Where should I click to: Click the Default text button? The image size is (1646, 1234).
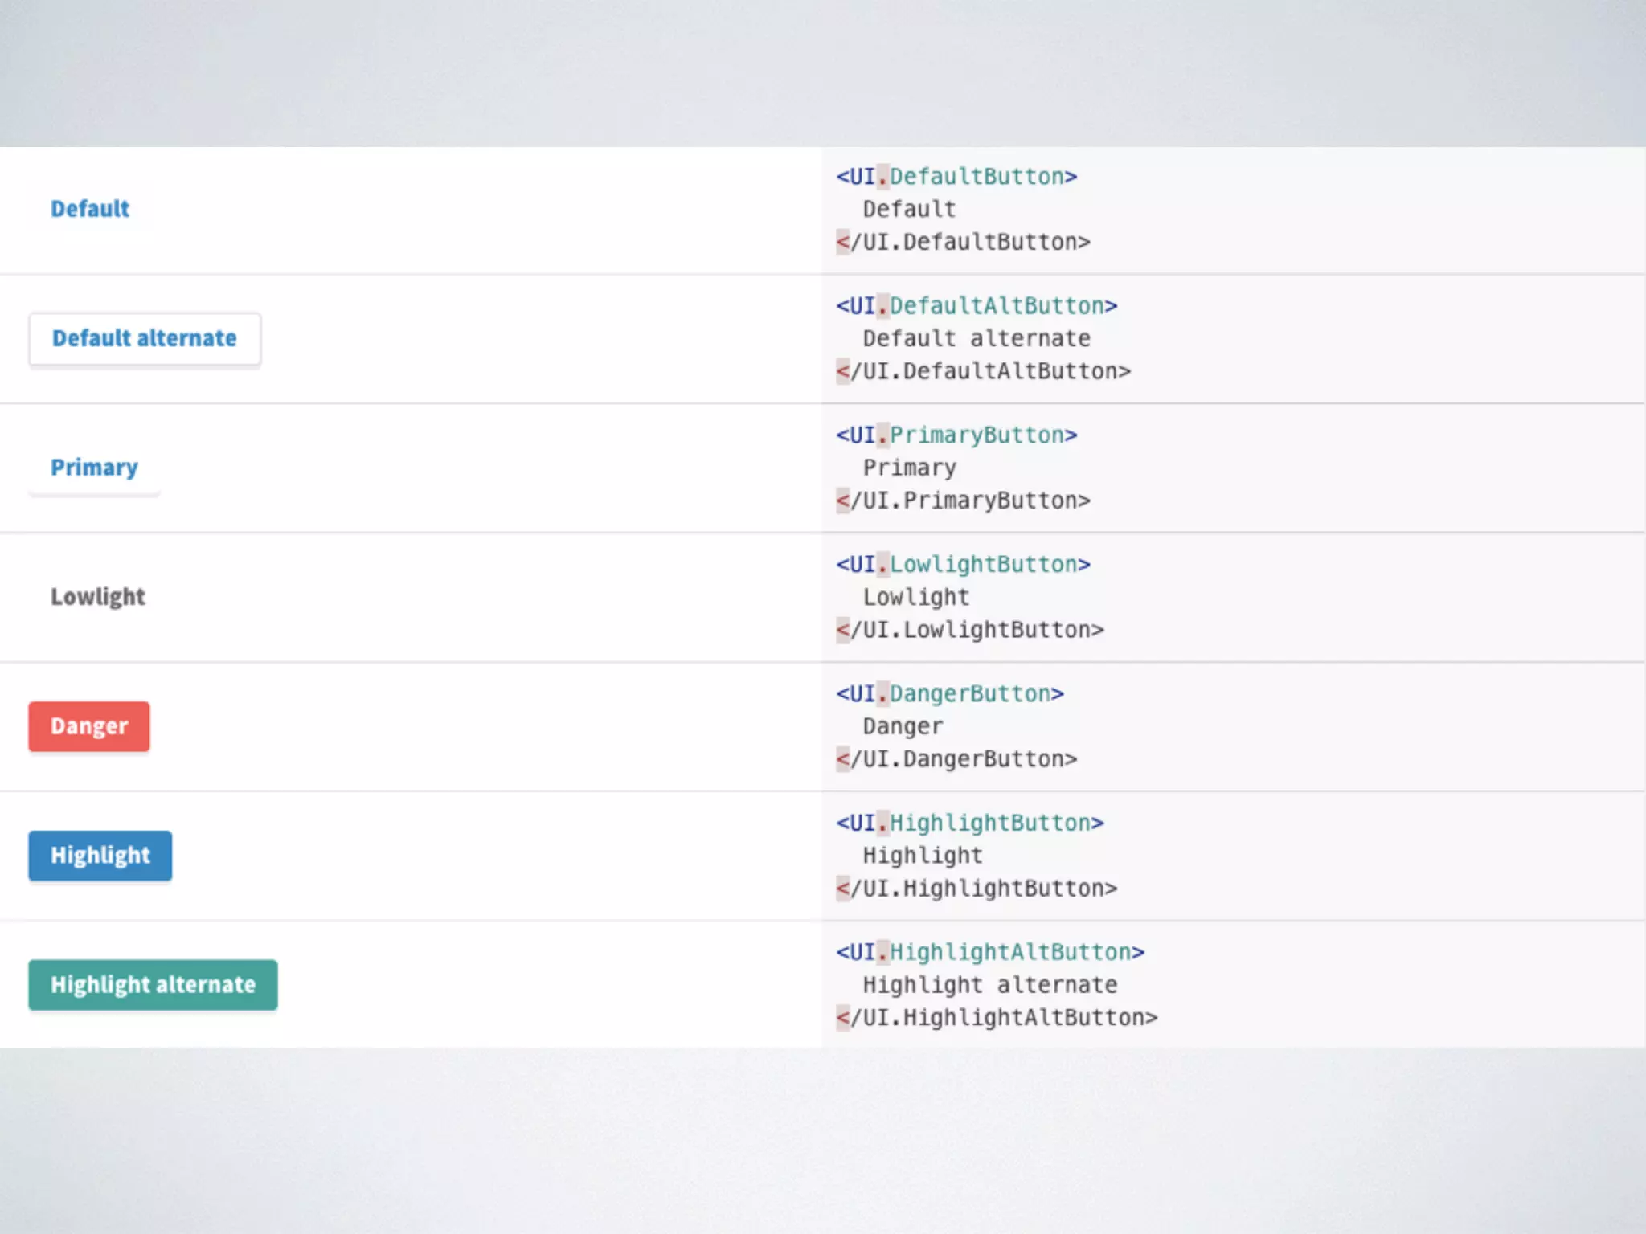[x=90, y=209]
